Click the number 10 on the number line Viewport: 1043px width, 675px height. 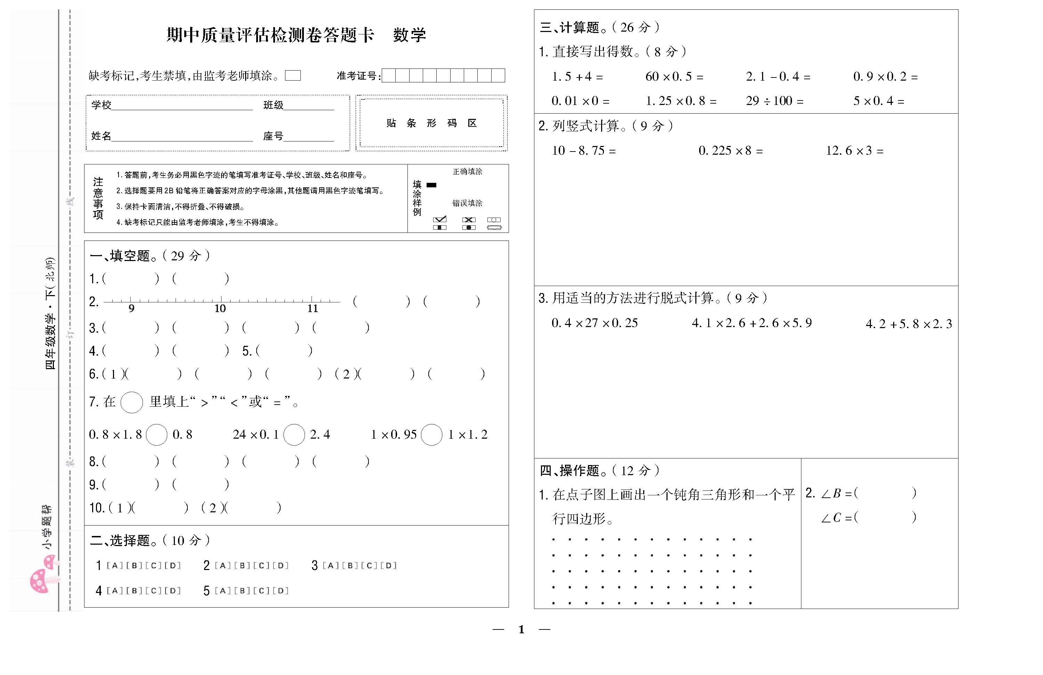coord(220,308)
